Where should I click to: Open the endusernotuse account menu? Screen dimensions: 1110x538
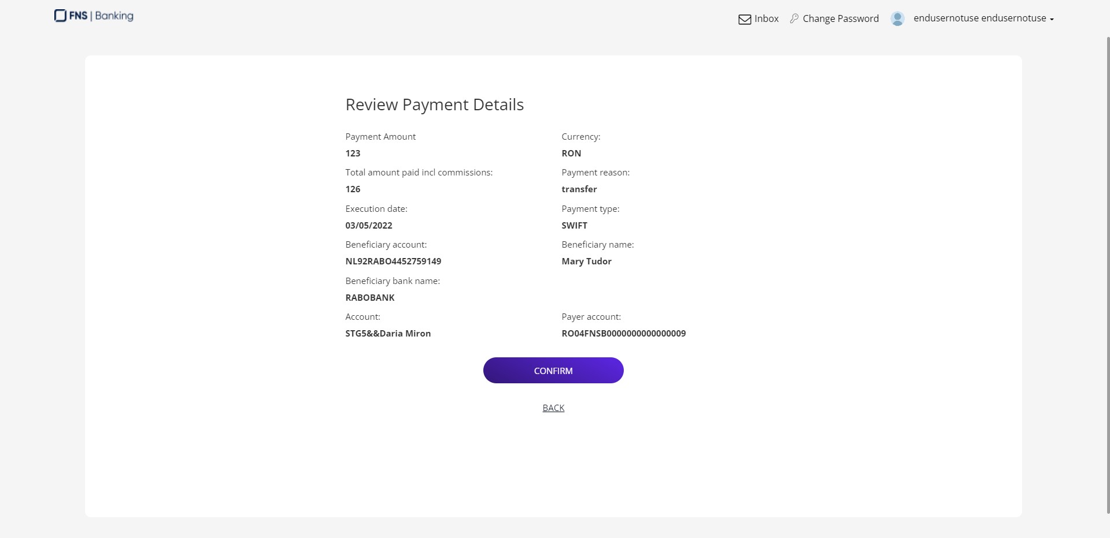pyautogui.click(x=979, y=18)
